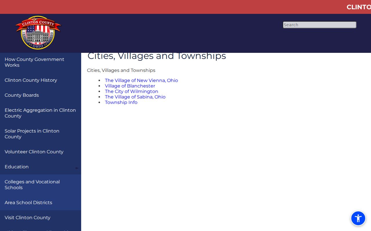Click into the Search field
Screen dimensions: 371x231
(319, 25)
